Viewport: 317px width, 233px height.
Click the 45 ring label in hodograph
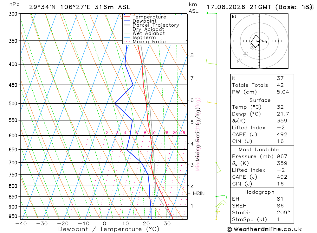[x=239, y=60]
